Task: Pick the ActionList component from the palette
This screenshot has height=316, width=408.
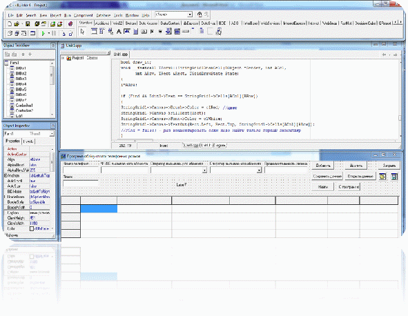Action: pyautogui.click(x=219, y=32)
